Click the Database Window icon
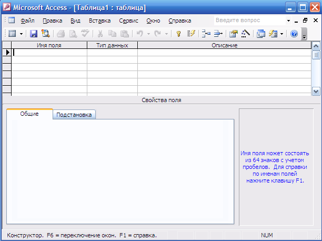Image resolution: width=322 pixels, height=241 pixels. (x=261, y=34)
